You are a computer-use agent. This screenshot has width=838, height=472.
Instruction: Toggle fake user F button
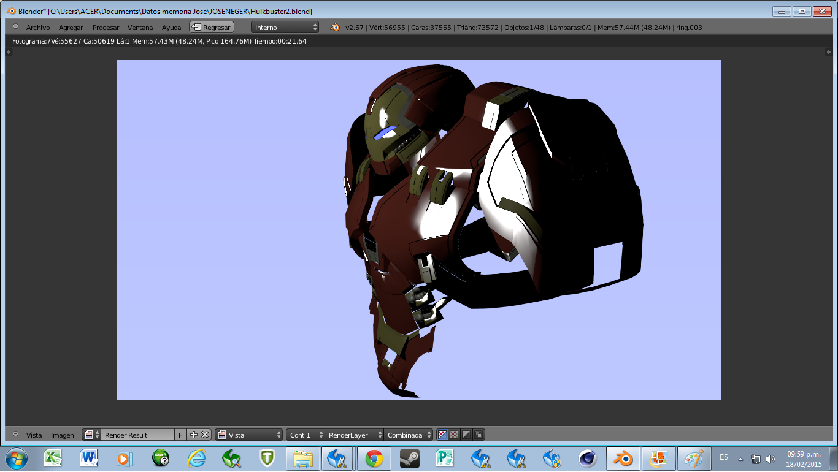(x=180, y=435)
